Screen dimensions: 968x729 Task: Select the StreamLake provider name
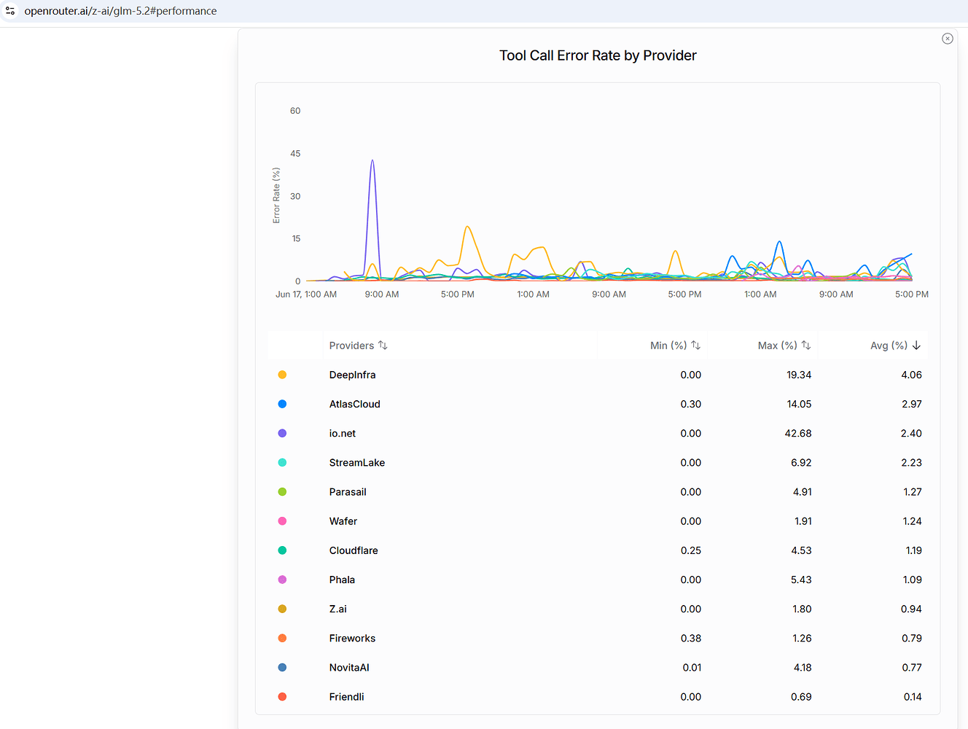(356, 462)
